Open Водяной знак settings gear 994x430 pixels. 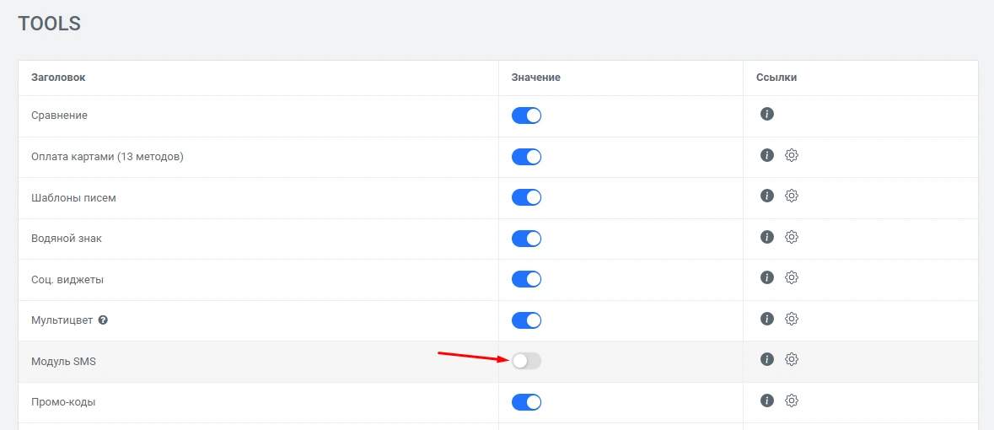(791, 237)
